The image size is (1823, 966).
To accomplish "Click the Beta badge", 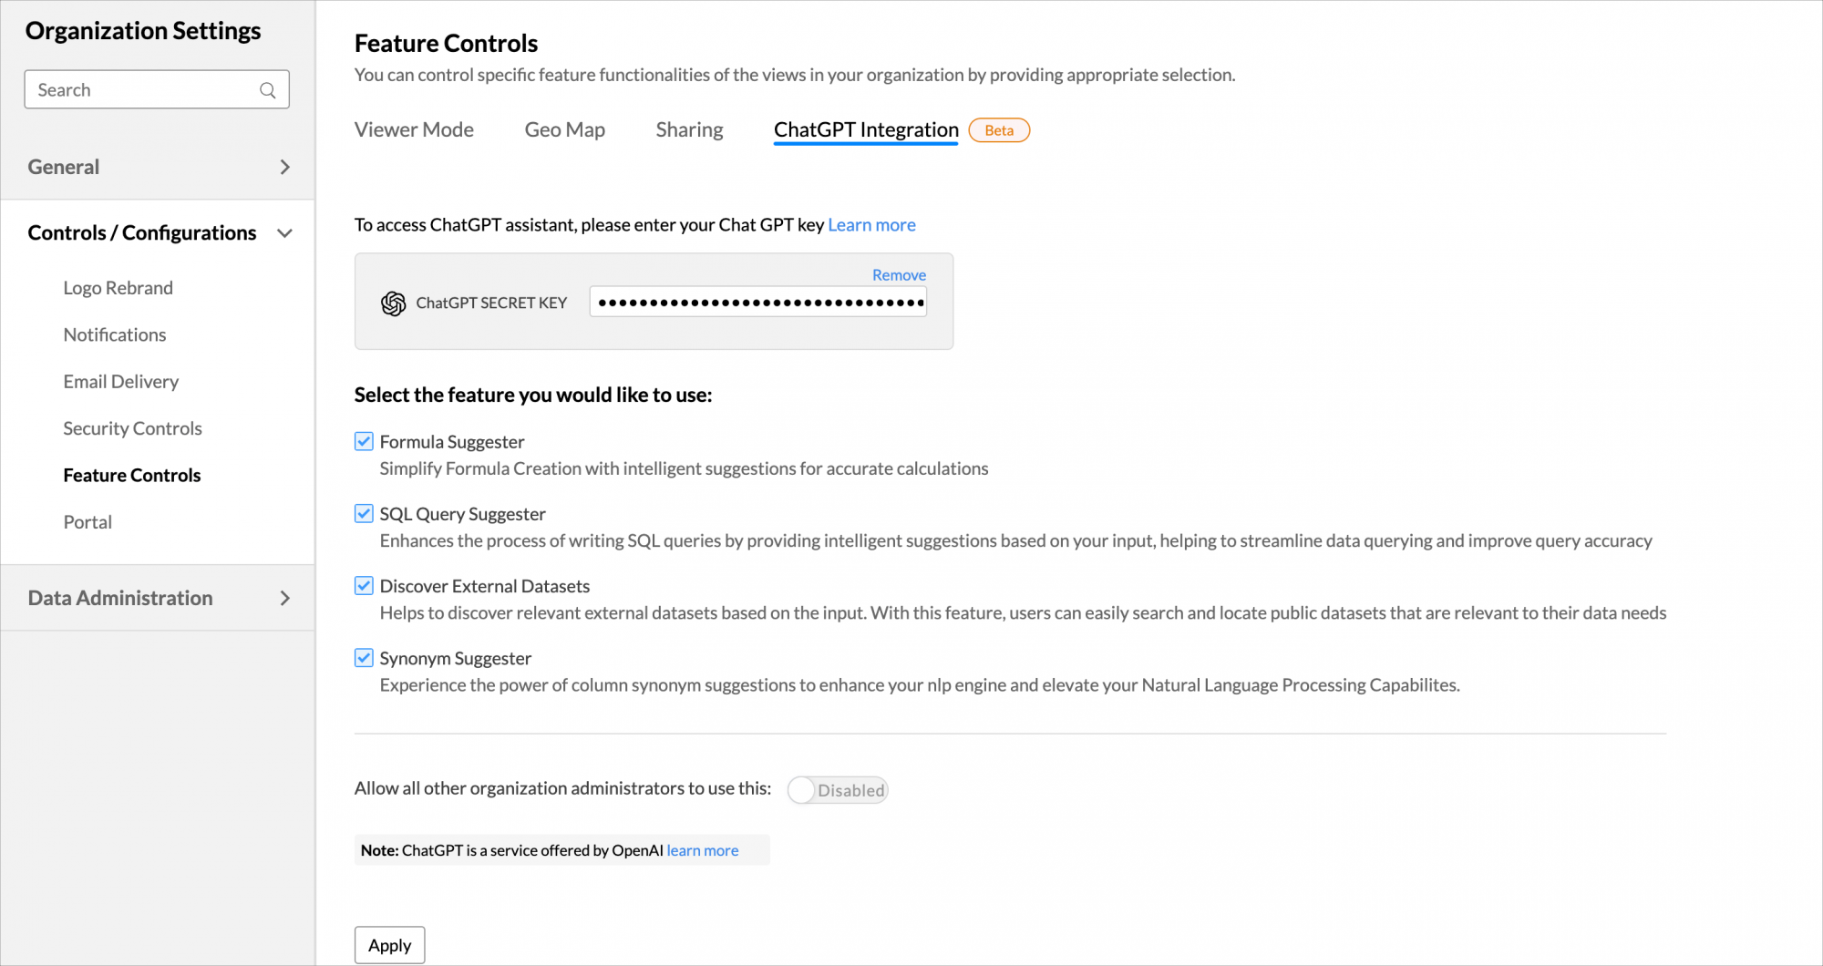I will point(999,130).
